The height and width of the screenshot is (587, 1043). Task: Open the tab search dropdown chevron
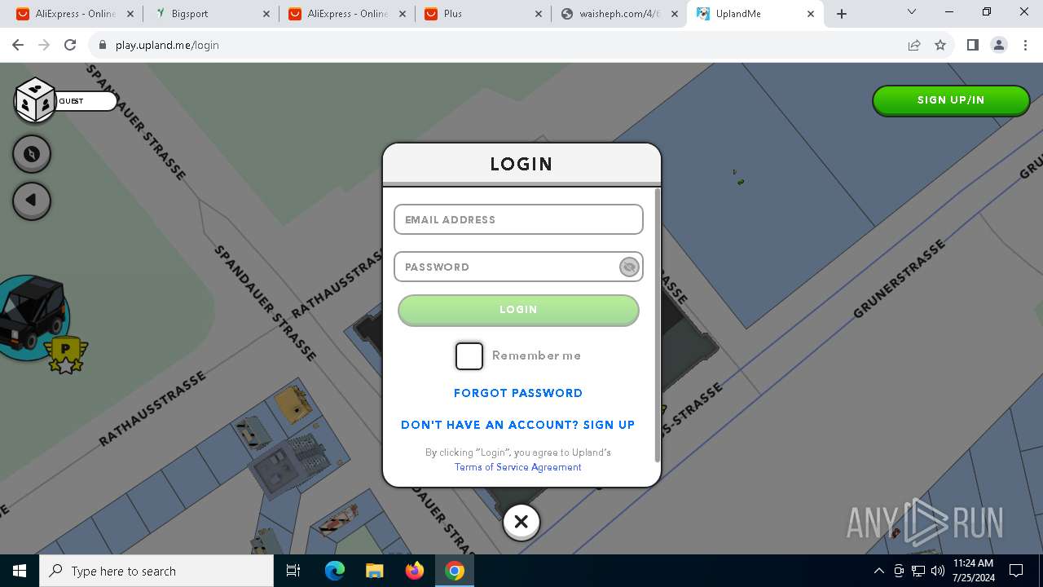(912, 12)
